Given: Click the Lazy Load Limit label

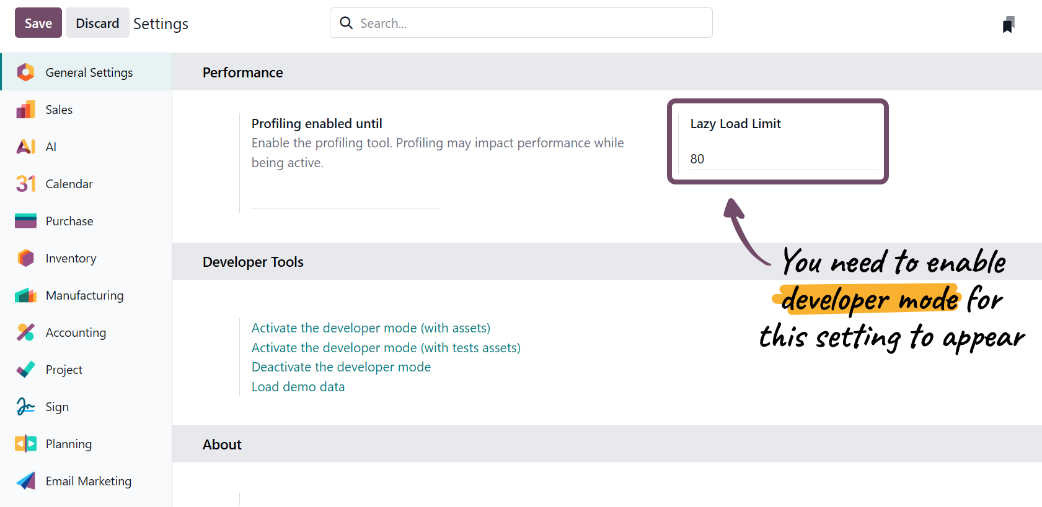Looking at the screenshot, I should tap(735, 124).
